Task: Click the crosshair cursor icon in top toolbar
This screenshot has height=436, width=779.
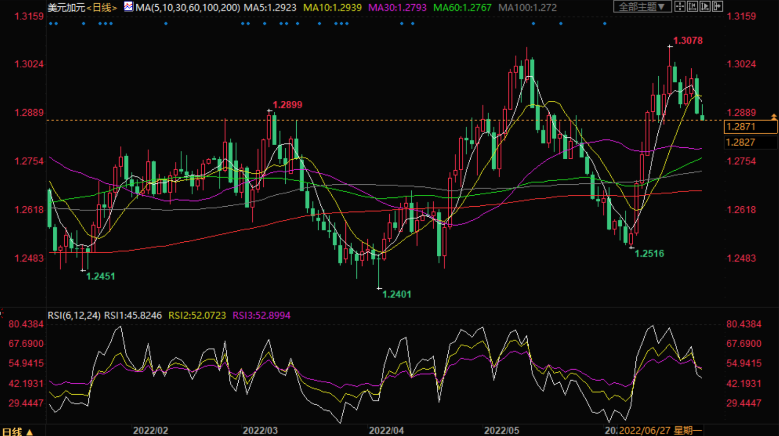Action: pyautogui.click(x=680, y=6)
